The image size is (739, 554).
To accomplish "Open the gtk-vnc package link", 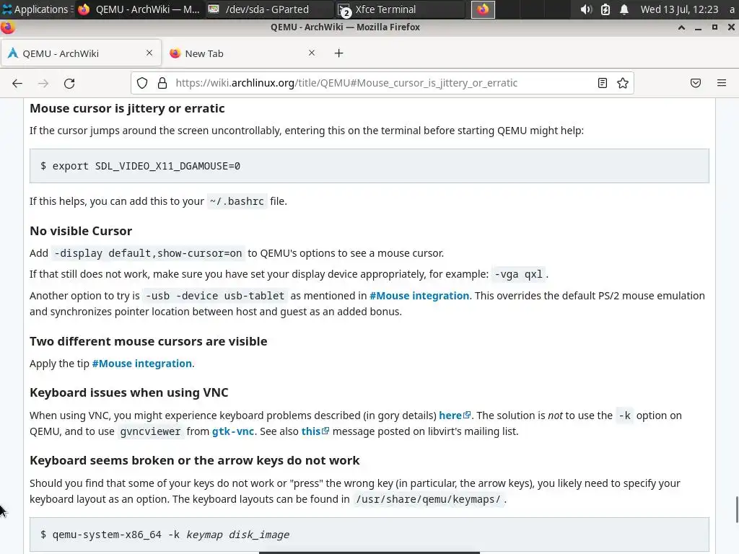I will (x=233, y=431).
